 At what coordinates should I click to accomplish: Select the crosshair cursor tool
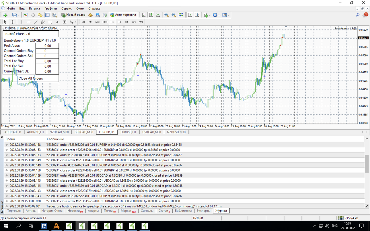[13, 22]
